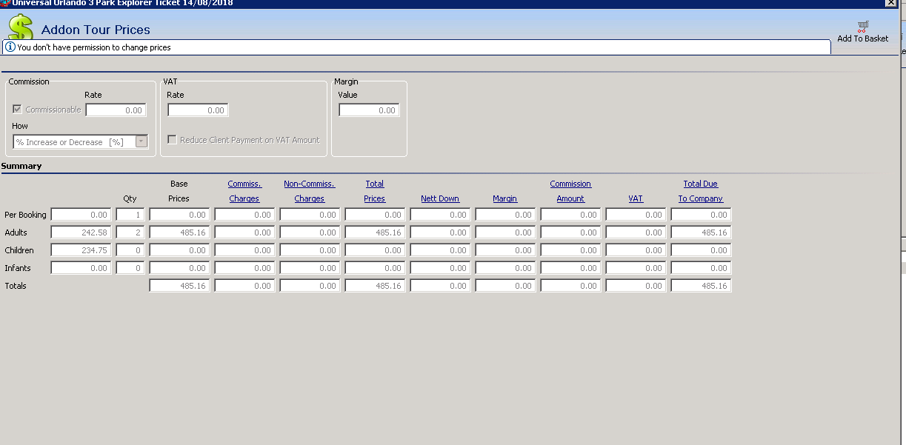Click the Per Booking VAT field
Image resolution: width=906 pixels, height=445 pixels.
click(x=636, y=215)
